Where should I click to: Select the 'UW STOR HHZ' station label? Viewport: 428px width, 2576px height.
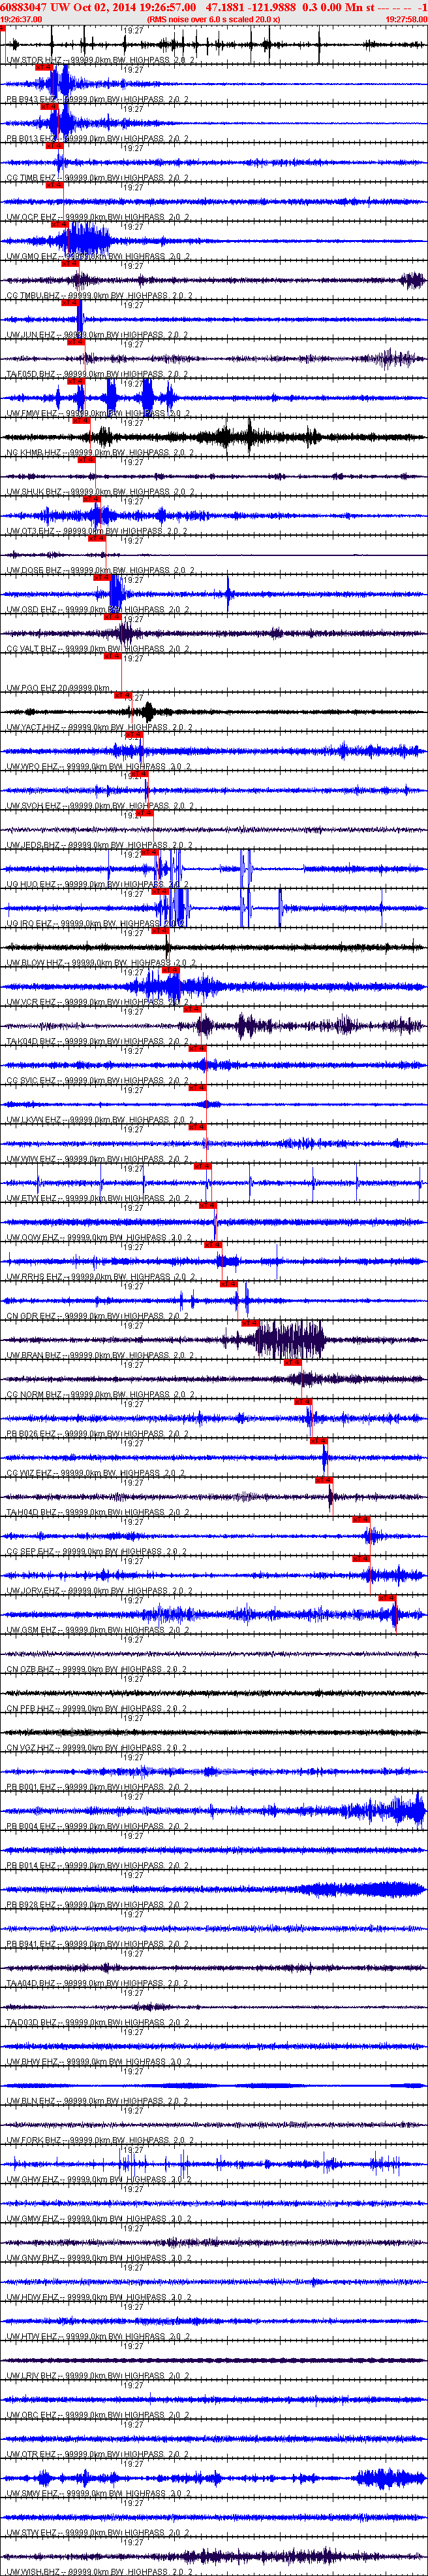point(33,61)
